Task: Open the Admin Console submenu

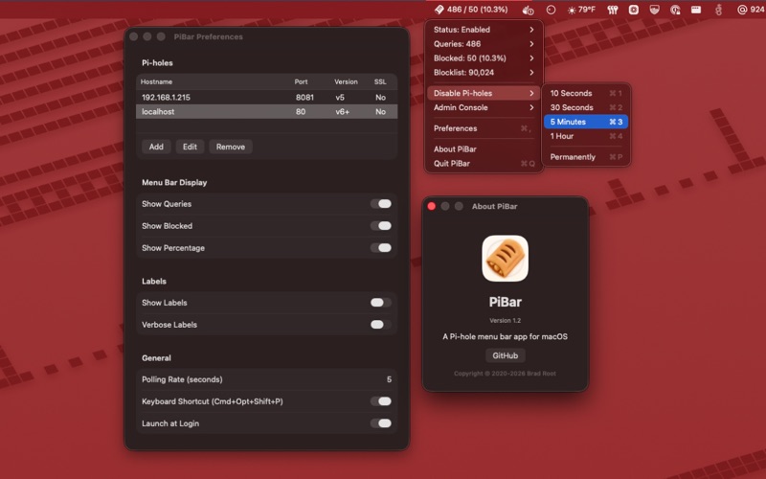Action: click(x=484, y=107)
